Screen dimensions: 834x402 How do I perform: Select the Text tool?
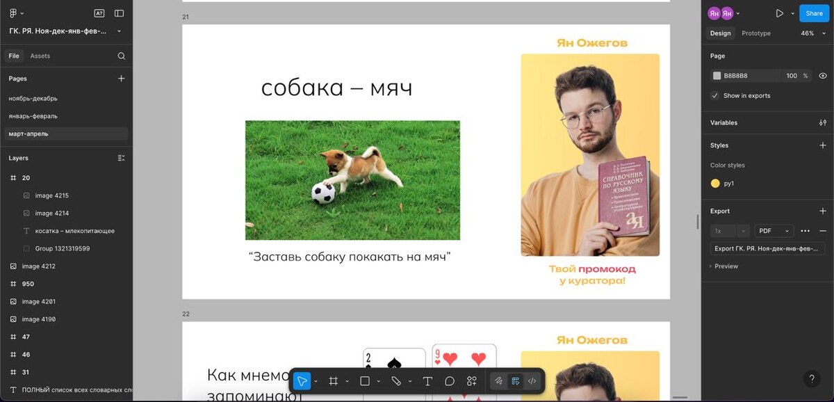427,381
